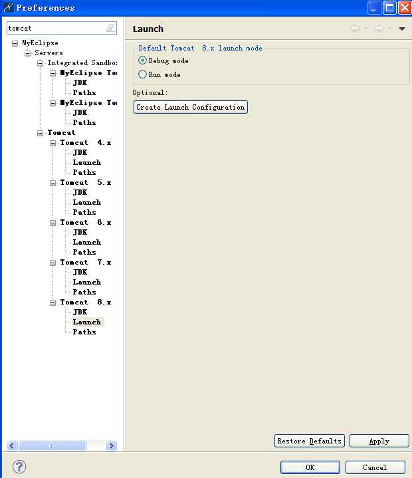This screenshot has height=478, width=412.
Task: Collapse the Servers tree node
Action: pos(27,53)
